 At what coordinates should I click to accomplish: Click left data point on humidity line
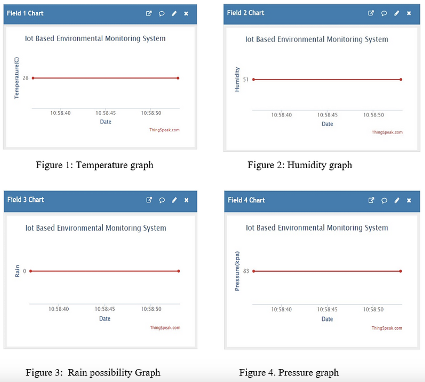[x=254, y=79]
